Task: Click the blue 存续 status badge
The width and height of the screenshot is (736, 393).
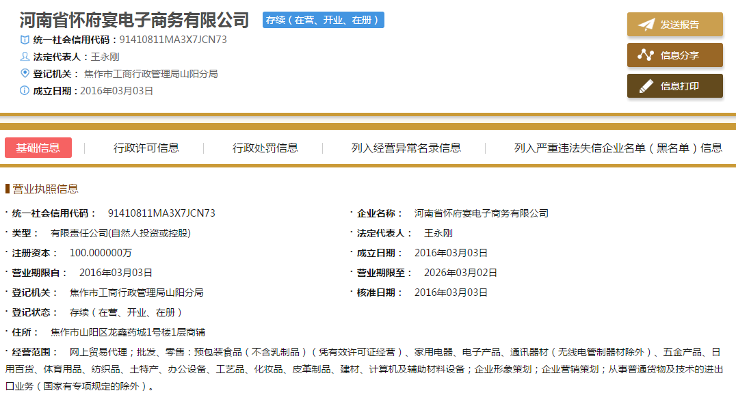Action: point(324,21)
